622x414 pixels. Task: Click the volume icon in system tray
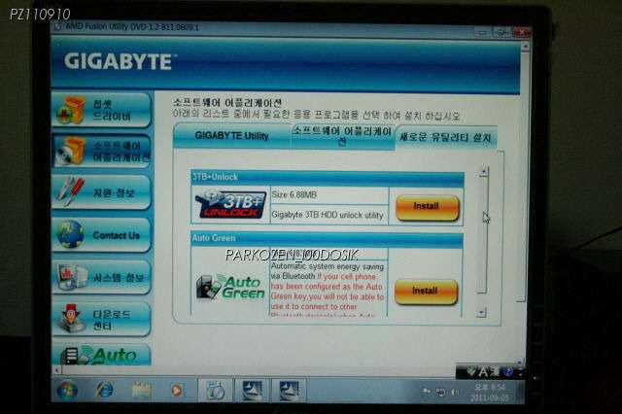455,393
